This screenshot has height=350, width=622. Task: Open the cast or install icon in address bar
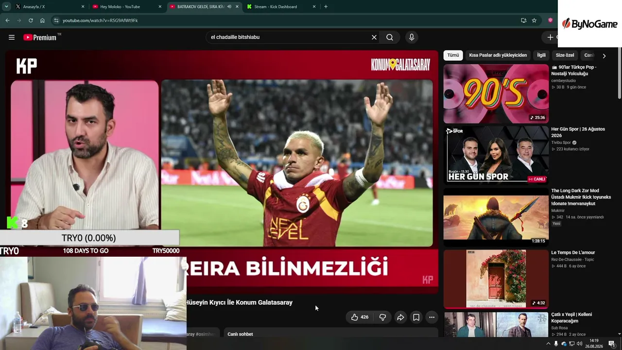(523, 20)
